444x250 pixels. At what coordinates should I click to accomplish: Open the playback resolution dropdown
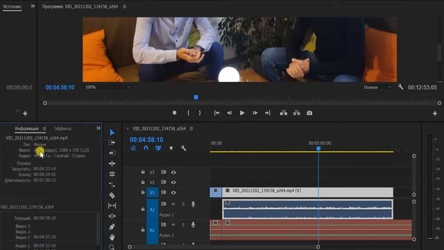point(377,87)
